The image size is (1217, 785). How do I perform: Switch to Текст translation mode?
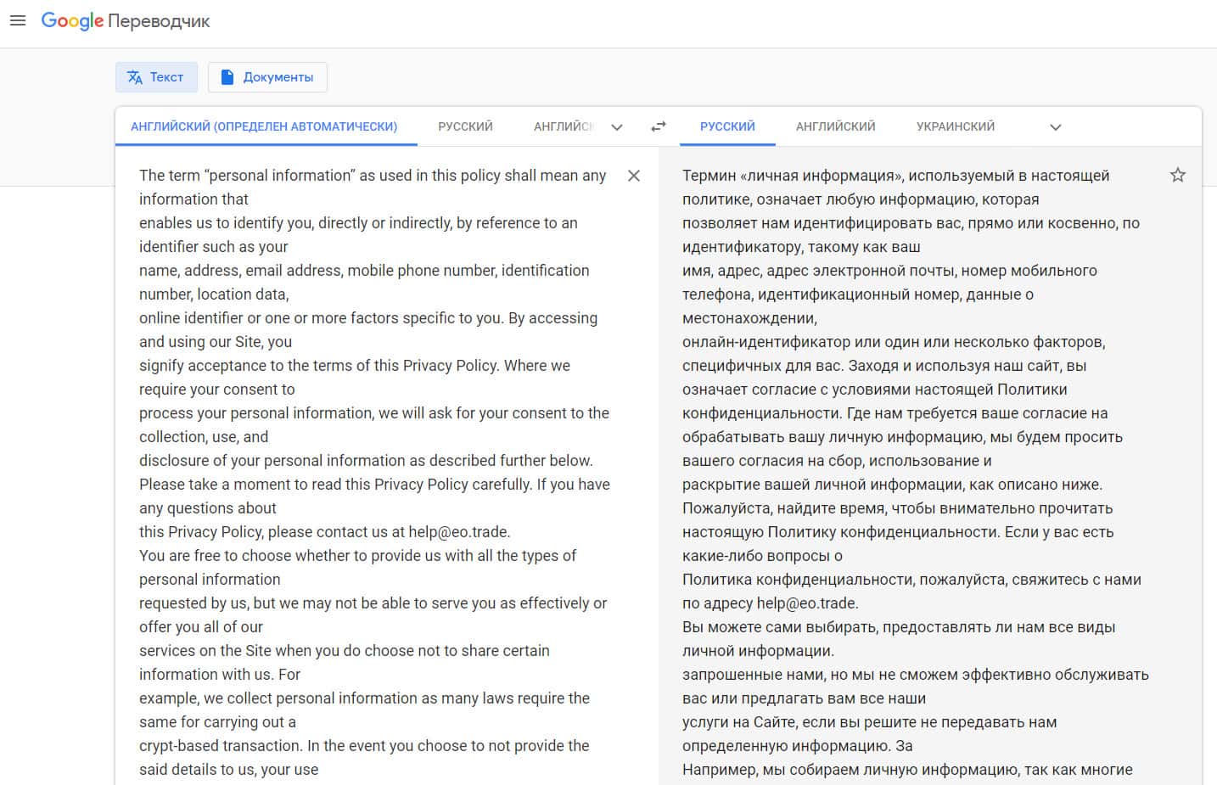click(156, 77)
